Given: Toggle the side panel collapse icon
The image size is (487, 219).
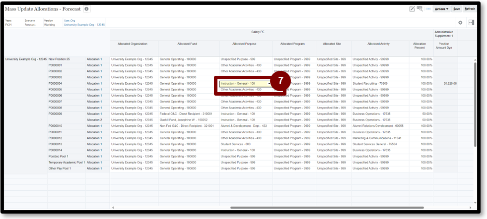Looking at the screenshot, I should click(471, 23).
